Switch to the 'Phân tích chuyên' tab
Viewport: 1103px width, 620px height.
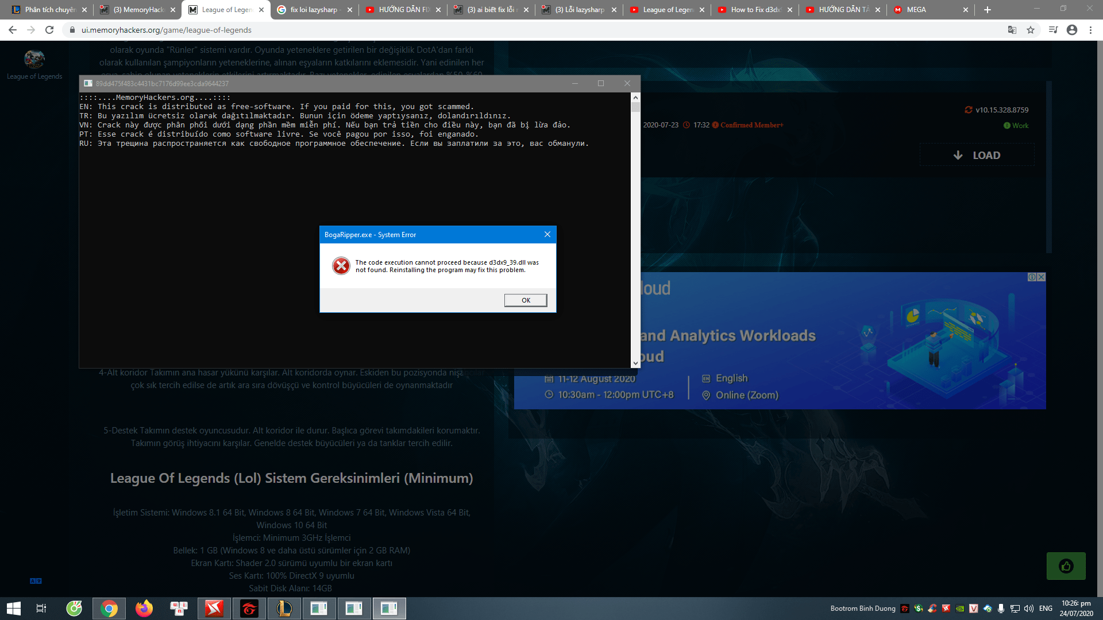(x=49, y=10)
